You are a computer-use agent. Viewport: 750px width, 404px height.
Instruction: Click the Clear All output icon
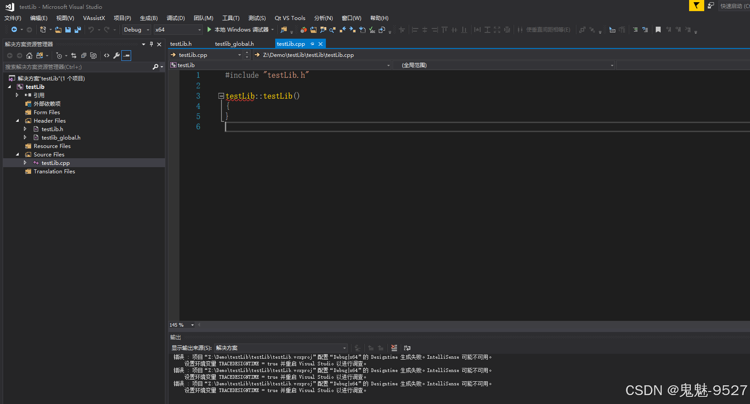click(394, 348)
